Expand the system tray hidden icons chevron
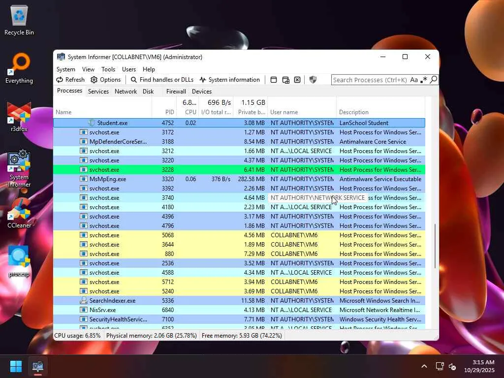 (424, 366)
